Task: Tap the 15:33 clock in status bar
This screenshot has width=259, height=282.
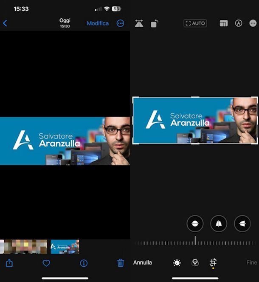Action: 21,9
